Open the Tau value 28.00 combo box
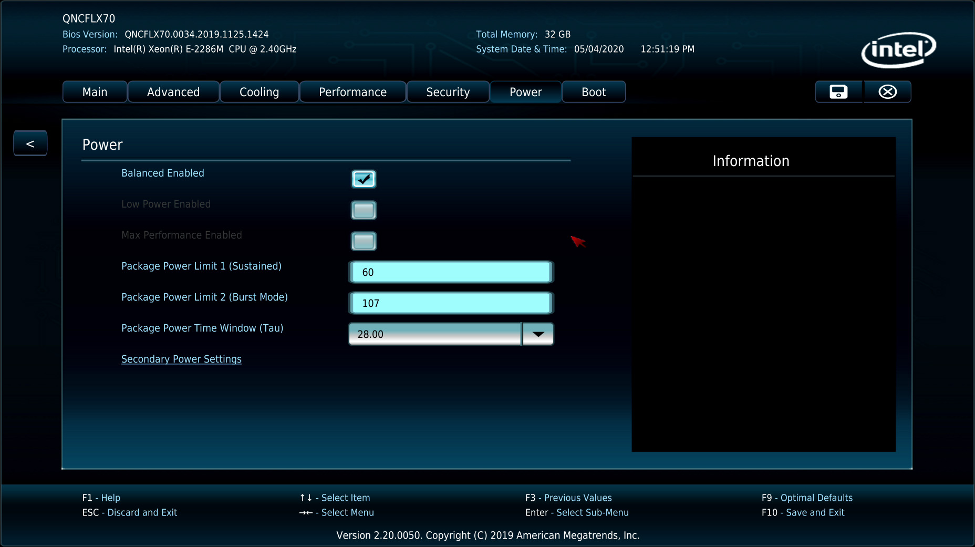This screenshot has height=547, width=975. coord(435,334)
